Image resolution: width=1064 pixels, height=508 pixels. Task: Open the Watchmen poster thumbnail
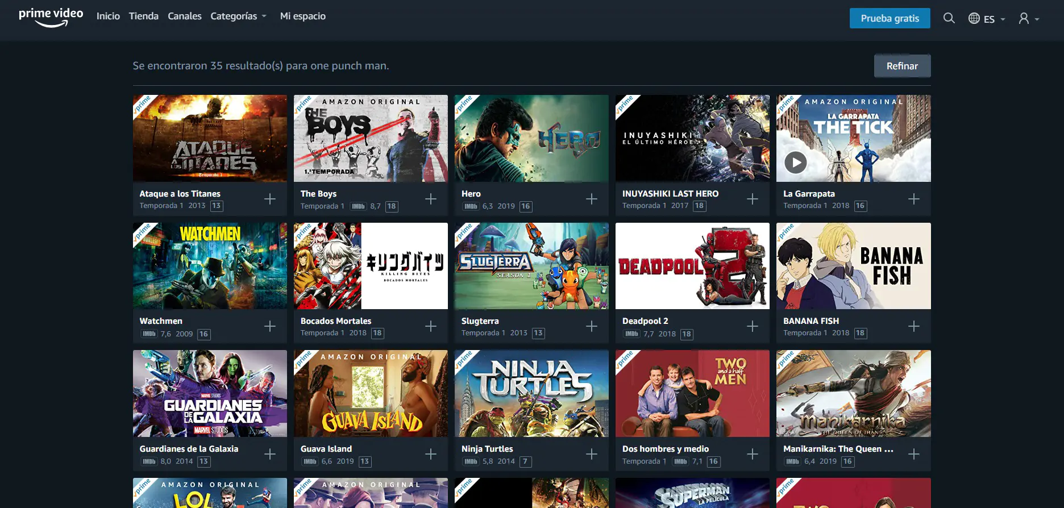[x=210, y=266]
